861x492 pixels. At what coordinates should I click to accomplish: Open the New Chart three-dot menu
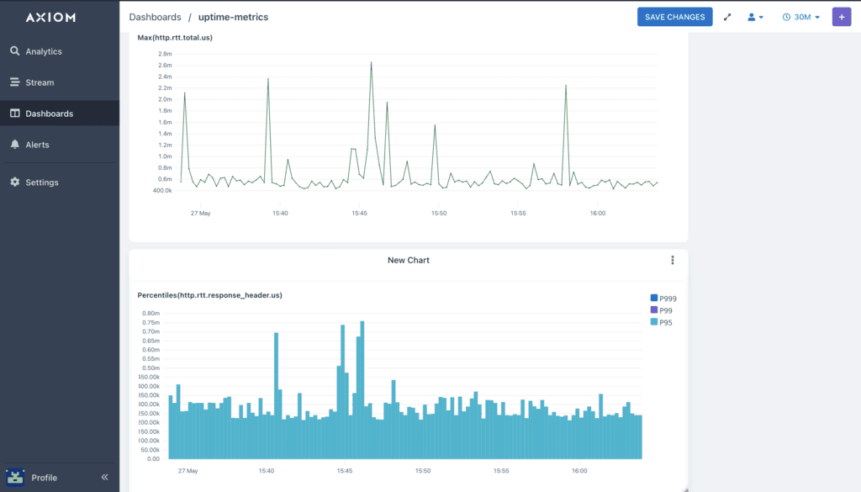point(673,261)
